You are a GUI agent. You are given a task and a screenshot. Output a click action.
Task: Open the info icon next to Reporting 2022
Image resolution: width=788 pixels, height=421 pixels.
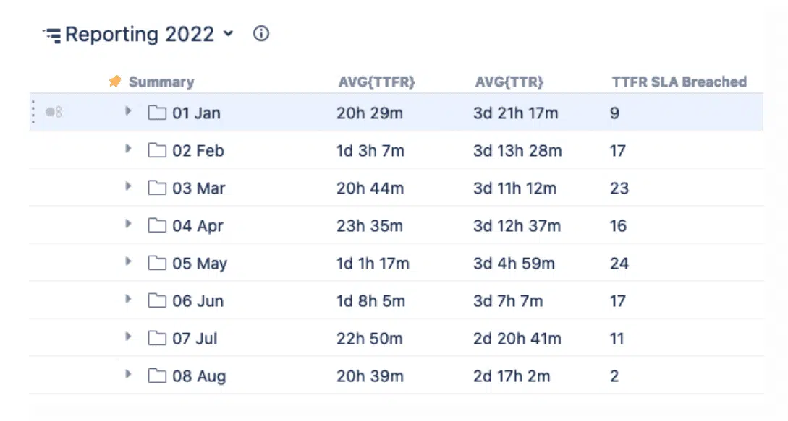[260, 34]
